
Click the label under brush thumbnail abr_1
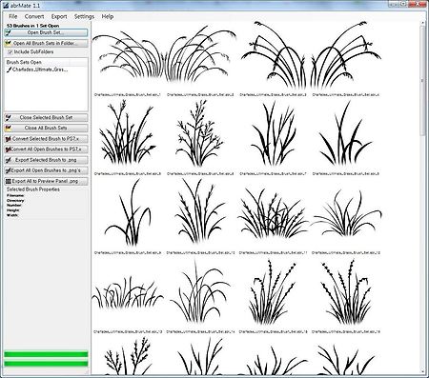(128, 94)
